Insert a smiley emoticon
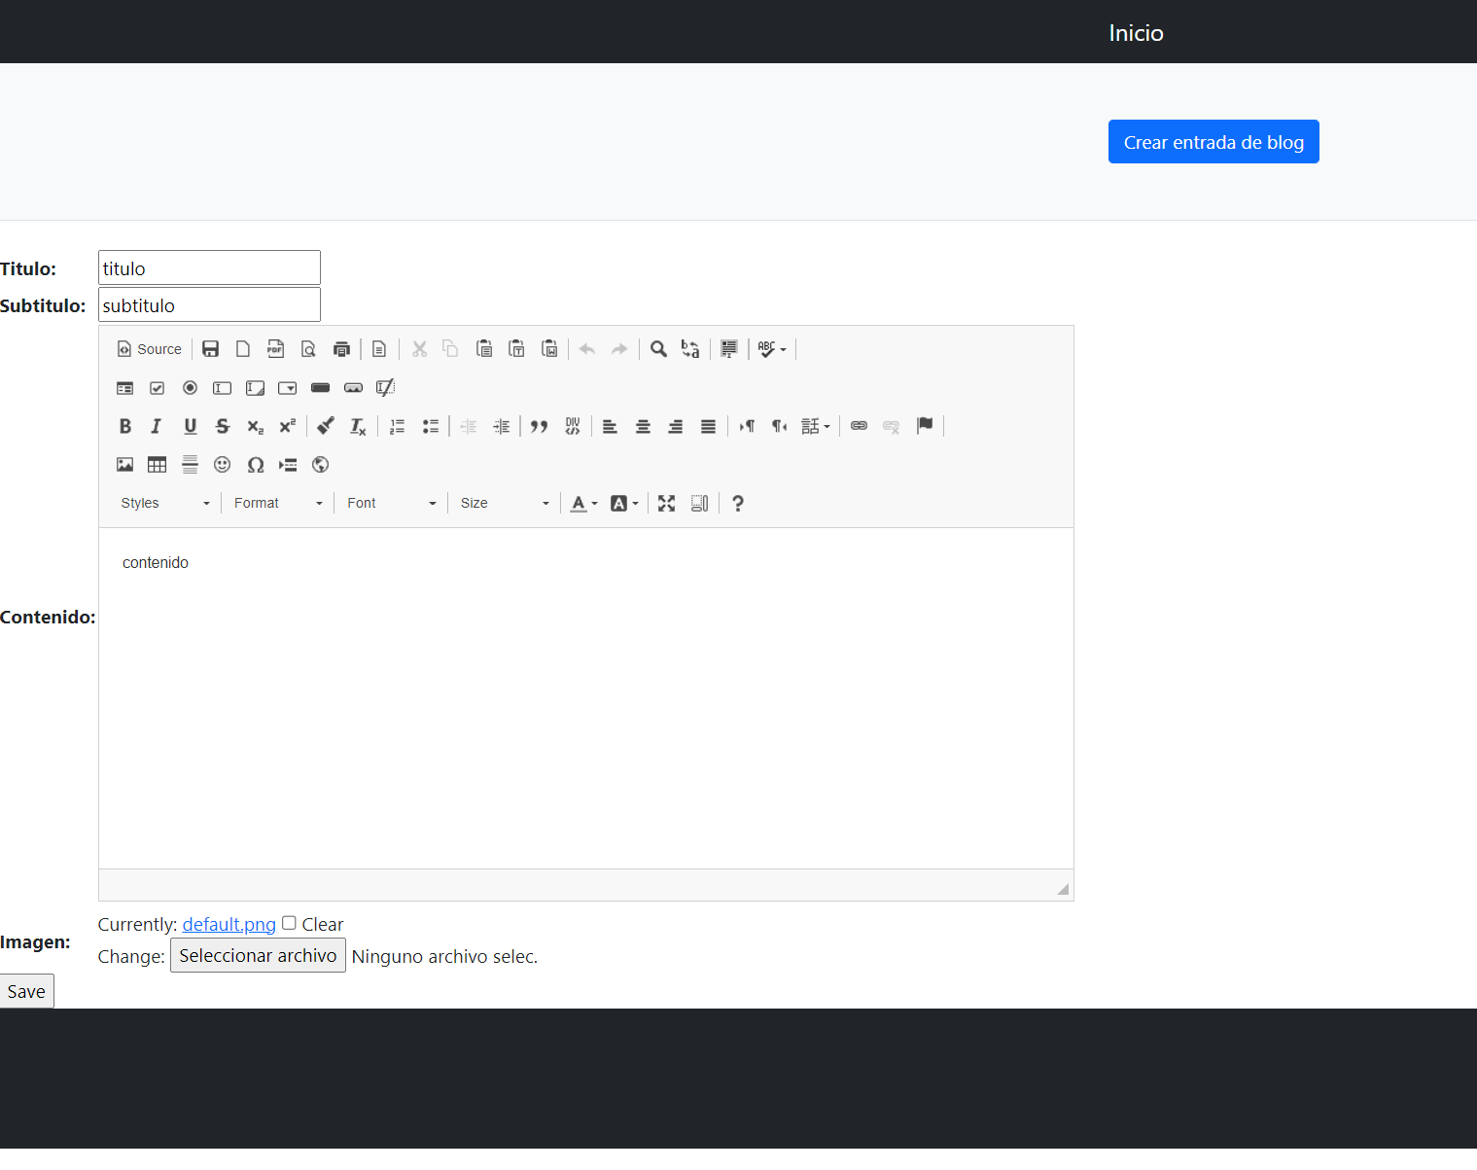1477x1170 pixels. [222, 465]
